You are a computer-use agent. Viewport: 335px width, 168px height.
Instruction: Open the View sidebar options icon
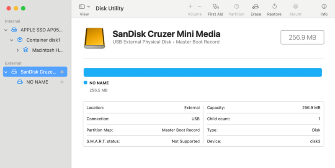(82, 7)
